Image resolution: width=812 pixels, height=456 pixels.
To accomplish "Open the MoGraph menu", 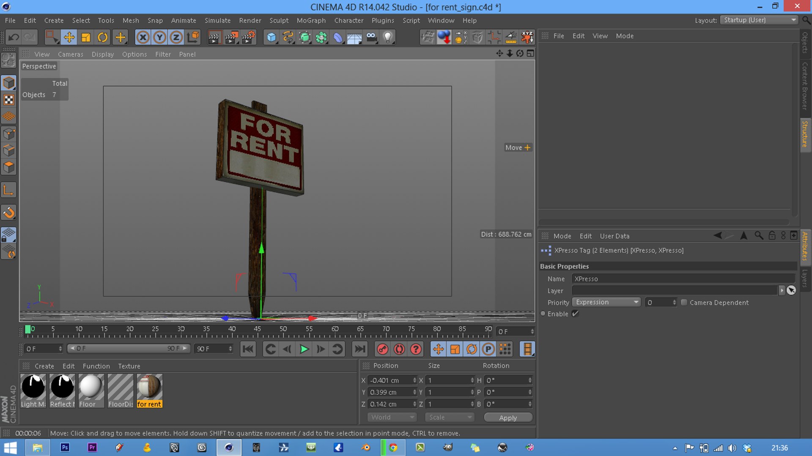I will (311, 20).
